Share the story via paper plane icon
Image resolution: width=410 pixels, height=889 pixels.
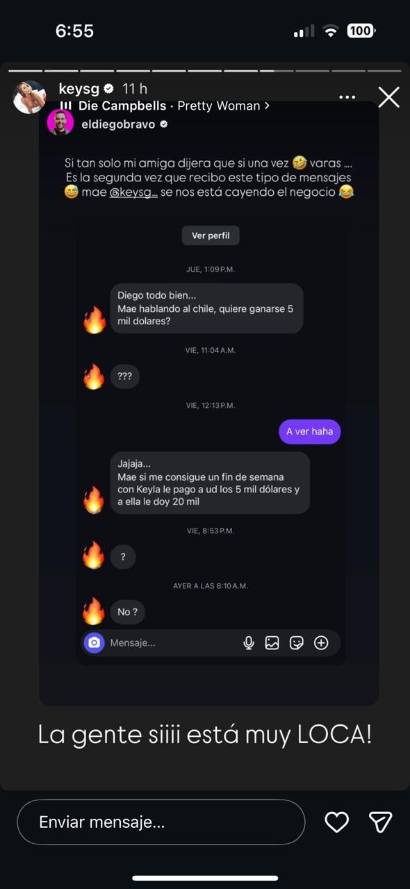380,822
